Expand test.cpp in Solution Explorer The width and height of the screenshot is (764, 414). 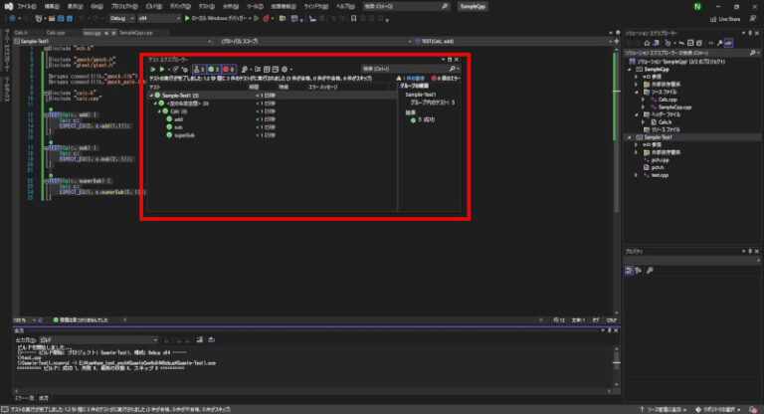point(637,175)
